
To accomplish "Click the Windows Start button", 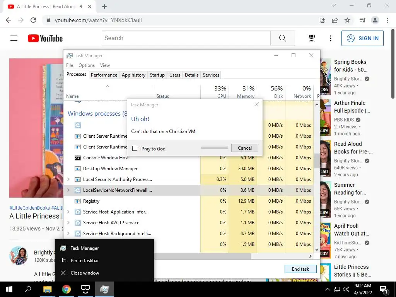I will click(9, 289).
